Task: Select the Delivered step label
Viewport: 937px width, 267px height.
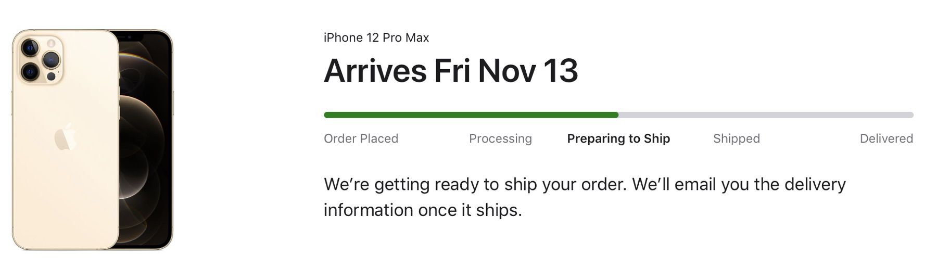Action: pos(886,138)
